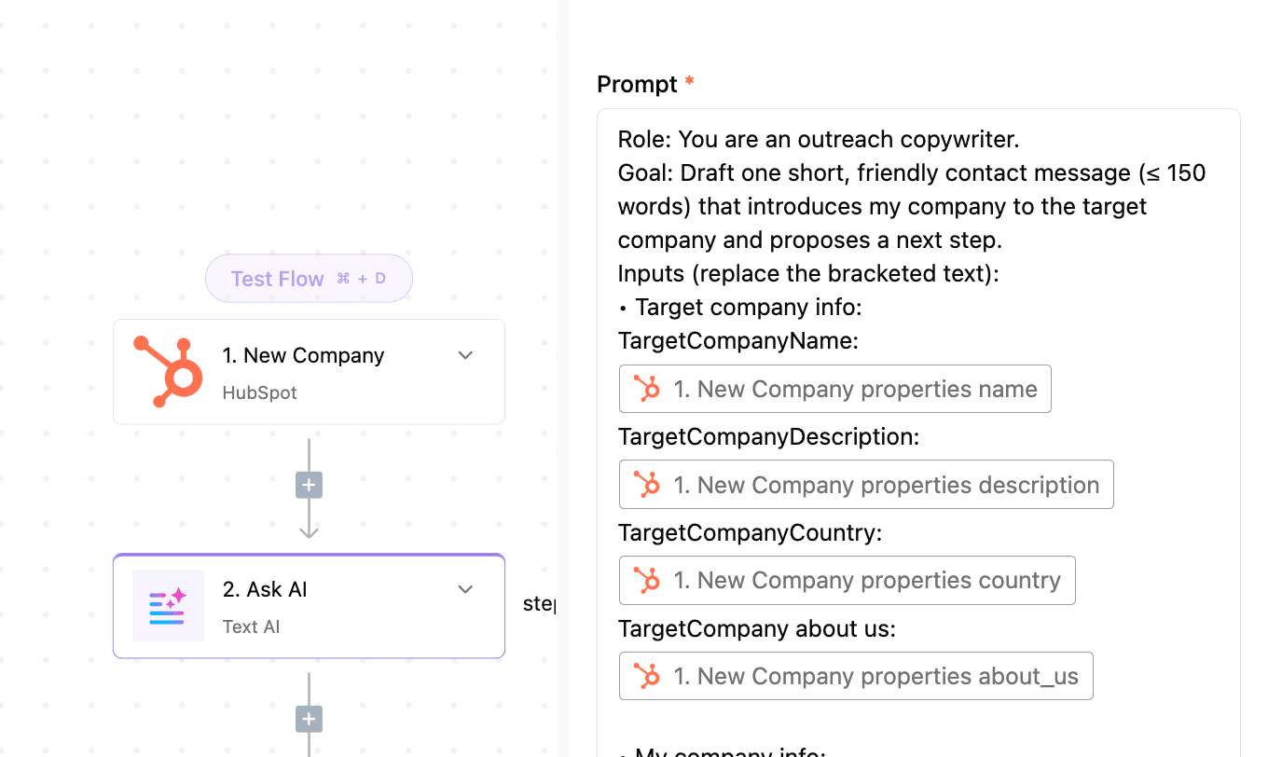Click HubSpot icon in properties name token
Image resolution: width=1268 pixels, height=757 pixels.
point(647,389)
